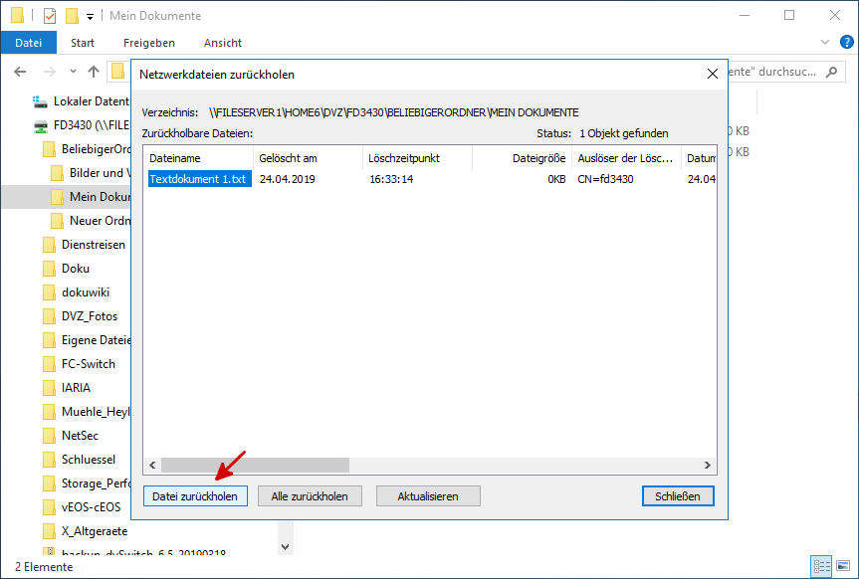Screen dimensions: 859x579
Task: Switch to large icons view in status bar
Action: (841, 566)
